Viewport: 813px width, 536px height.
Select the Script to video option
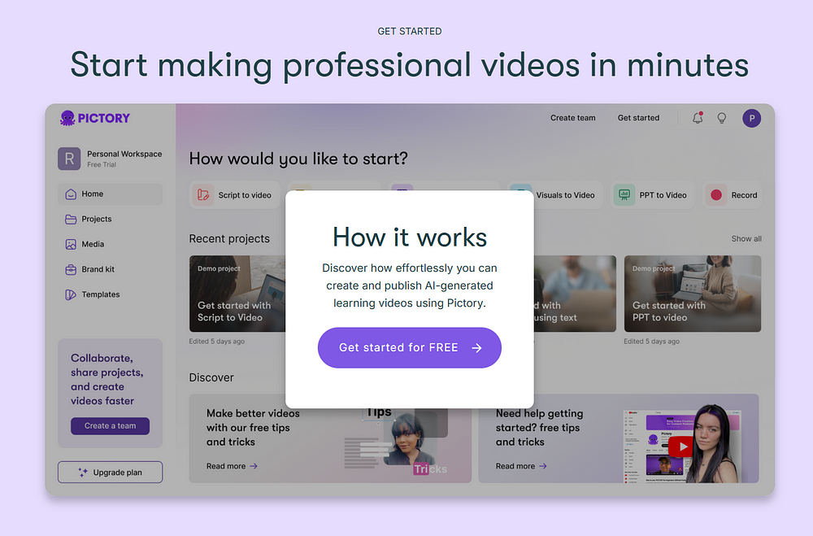point(234,195)
